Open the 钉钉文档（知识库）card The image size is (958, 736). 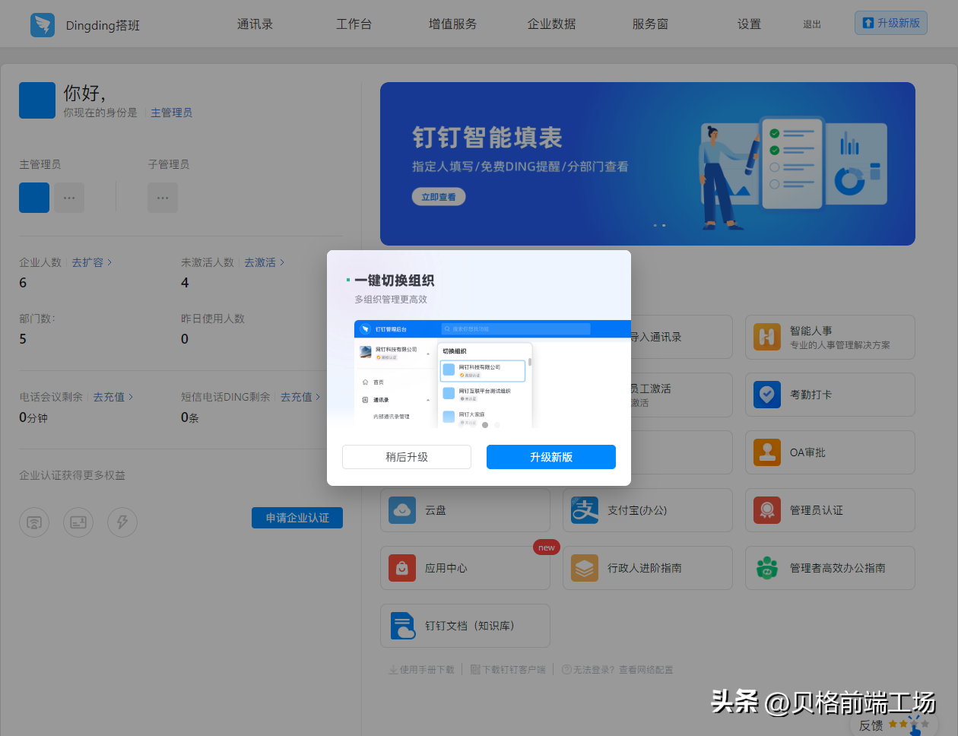click(x=465, y=626)
